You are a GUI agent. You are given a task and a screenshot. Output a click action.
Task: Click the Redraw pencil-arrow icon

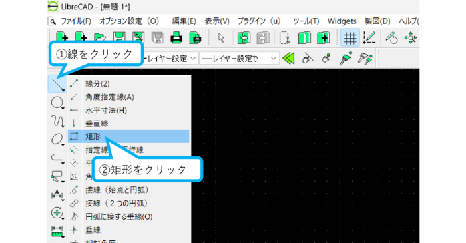click(391, 38)
